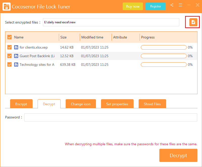Select file name for clients.xlsx.xep
Viewport: 202px width, 167px height.
34,47
